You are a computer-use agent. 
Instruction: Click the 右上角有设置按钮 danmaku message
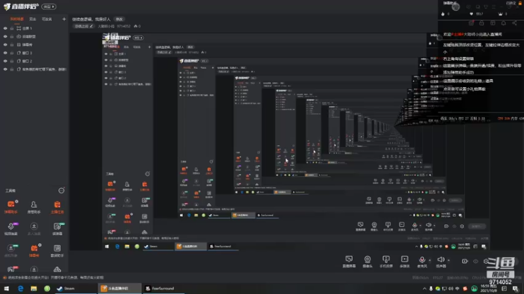click(458, 59)
